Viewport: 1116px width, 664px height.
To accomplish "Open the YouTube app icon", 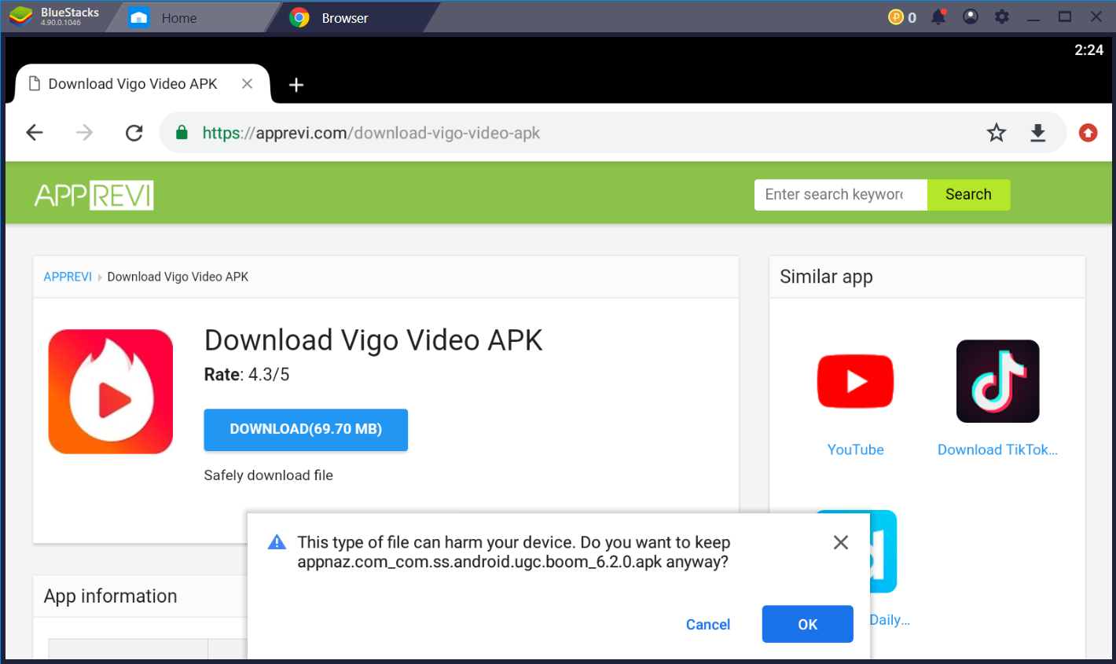I will pyautogui.click(x=856, y=381).
